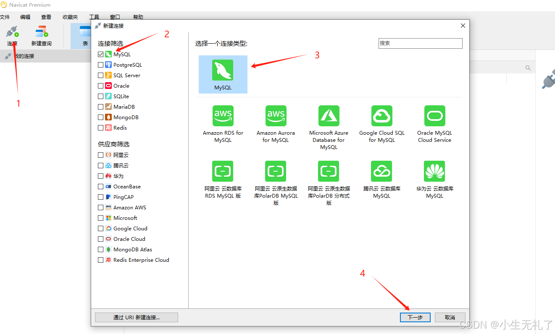Check the PostgreSQL filter
The image size is (555, 334).
coord(100,65)
